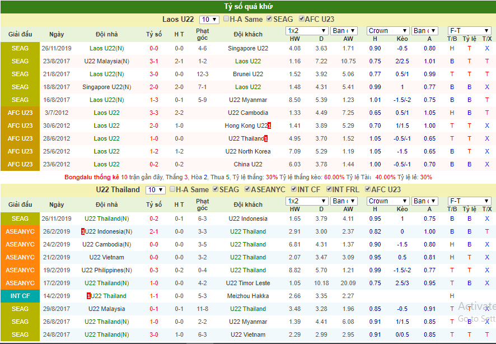The image size is (496, 344).
Task: Click INT CF league label in 14/2/2019 row
Action: click(20, 296)
